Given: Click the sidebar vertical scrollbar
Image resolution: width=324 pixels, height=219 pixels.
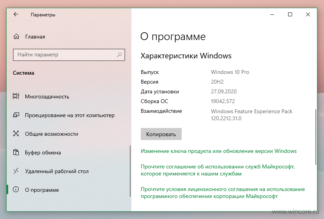Looking at the screenshot, I should (x=130, y=171).
